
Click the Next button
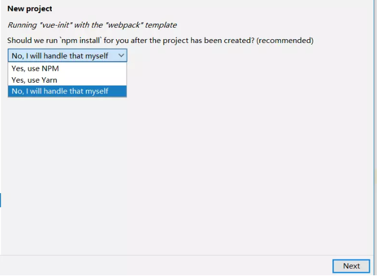[351, 266]
